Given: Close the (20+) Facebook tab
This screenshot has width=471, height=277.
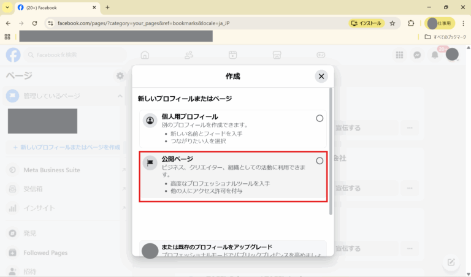Looking at the screenshot, I should coord(94,7).
